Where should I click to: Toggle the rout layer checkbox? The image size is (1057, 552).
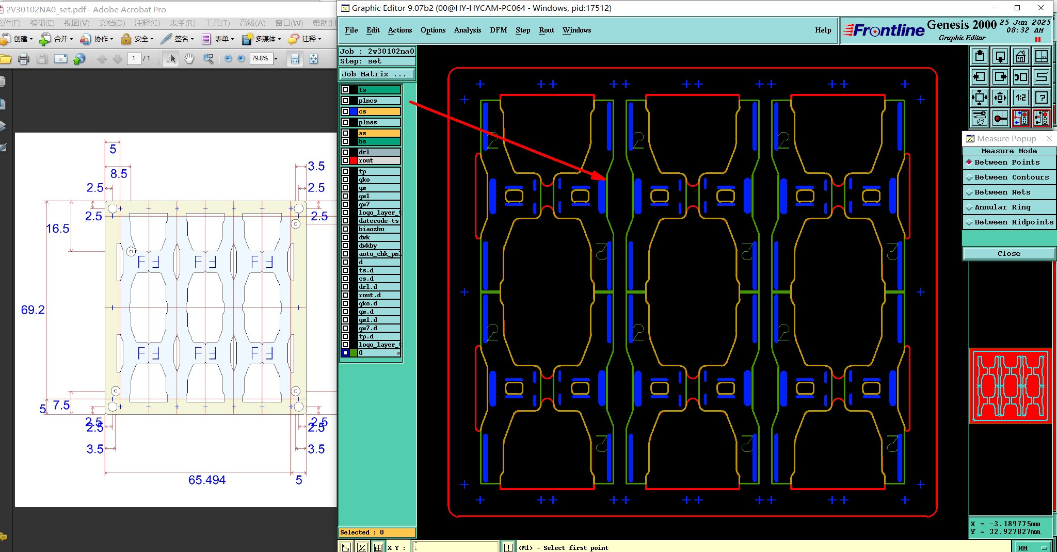click(x=345, y=160)
